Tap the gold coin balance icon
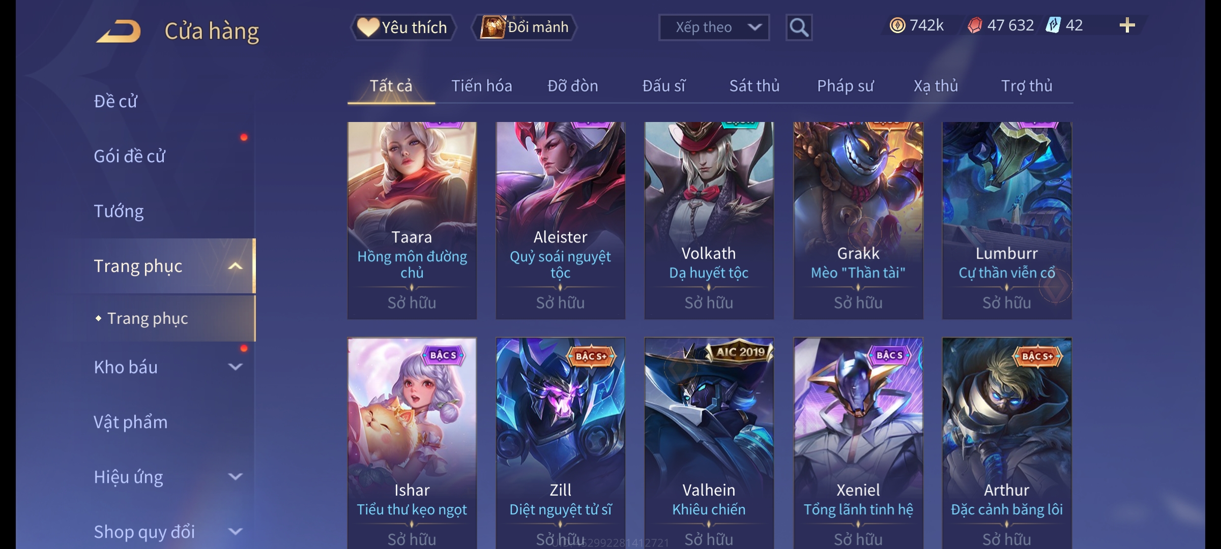 (897, 25)
